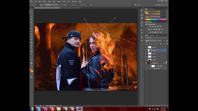Click the Layers panel scrollbar
The width and height of the screenshot is (198, 111).
[166, 63]
